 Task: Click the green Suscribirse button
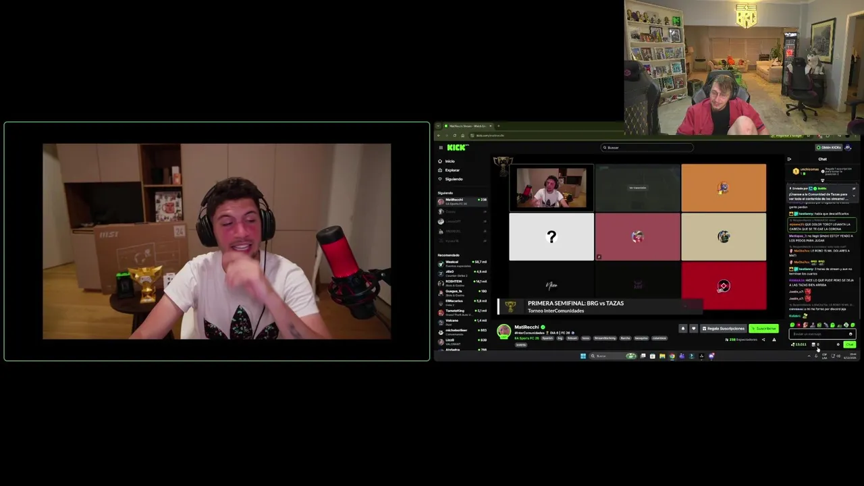point(763,329)
